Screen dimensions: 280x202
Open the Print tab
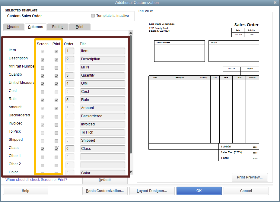pos(79,27)
